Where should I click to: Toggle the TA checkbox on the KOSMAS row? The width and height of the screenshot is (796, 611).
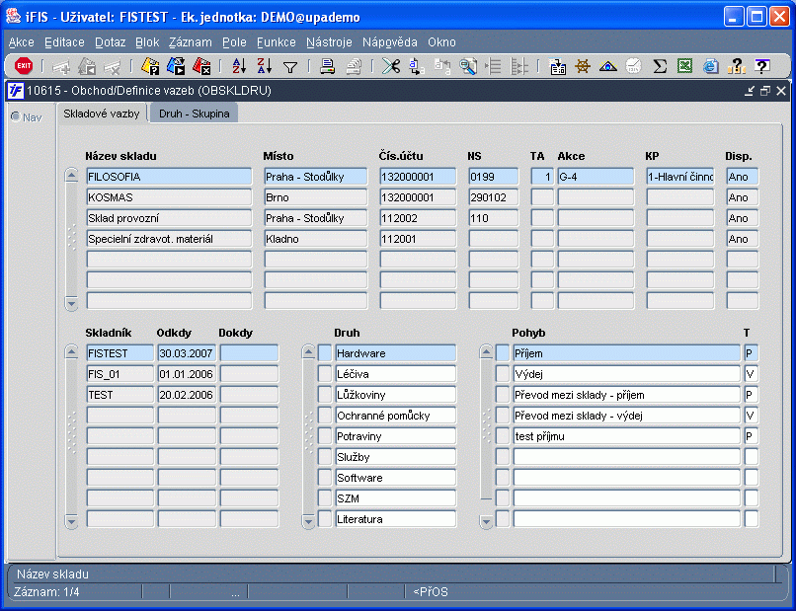tap(541, 197)
